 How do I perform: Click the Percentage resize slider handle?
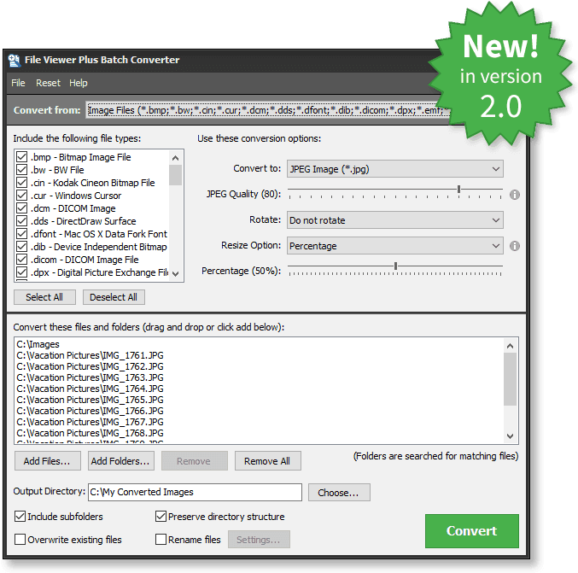click(395, 266)
